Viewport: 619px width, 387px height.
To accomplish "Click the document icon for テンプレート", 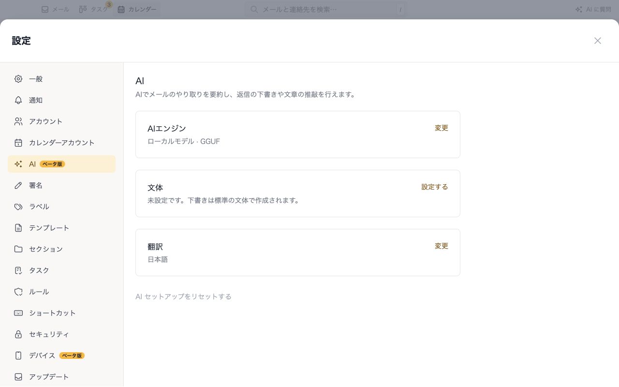I will (18, 228).
